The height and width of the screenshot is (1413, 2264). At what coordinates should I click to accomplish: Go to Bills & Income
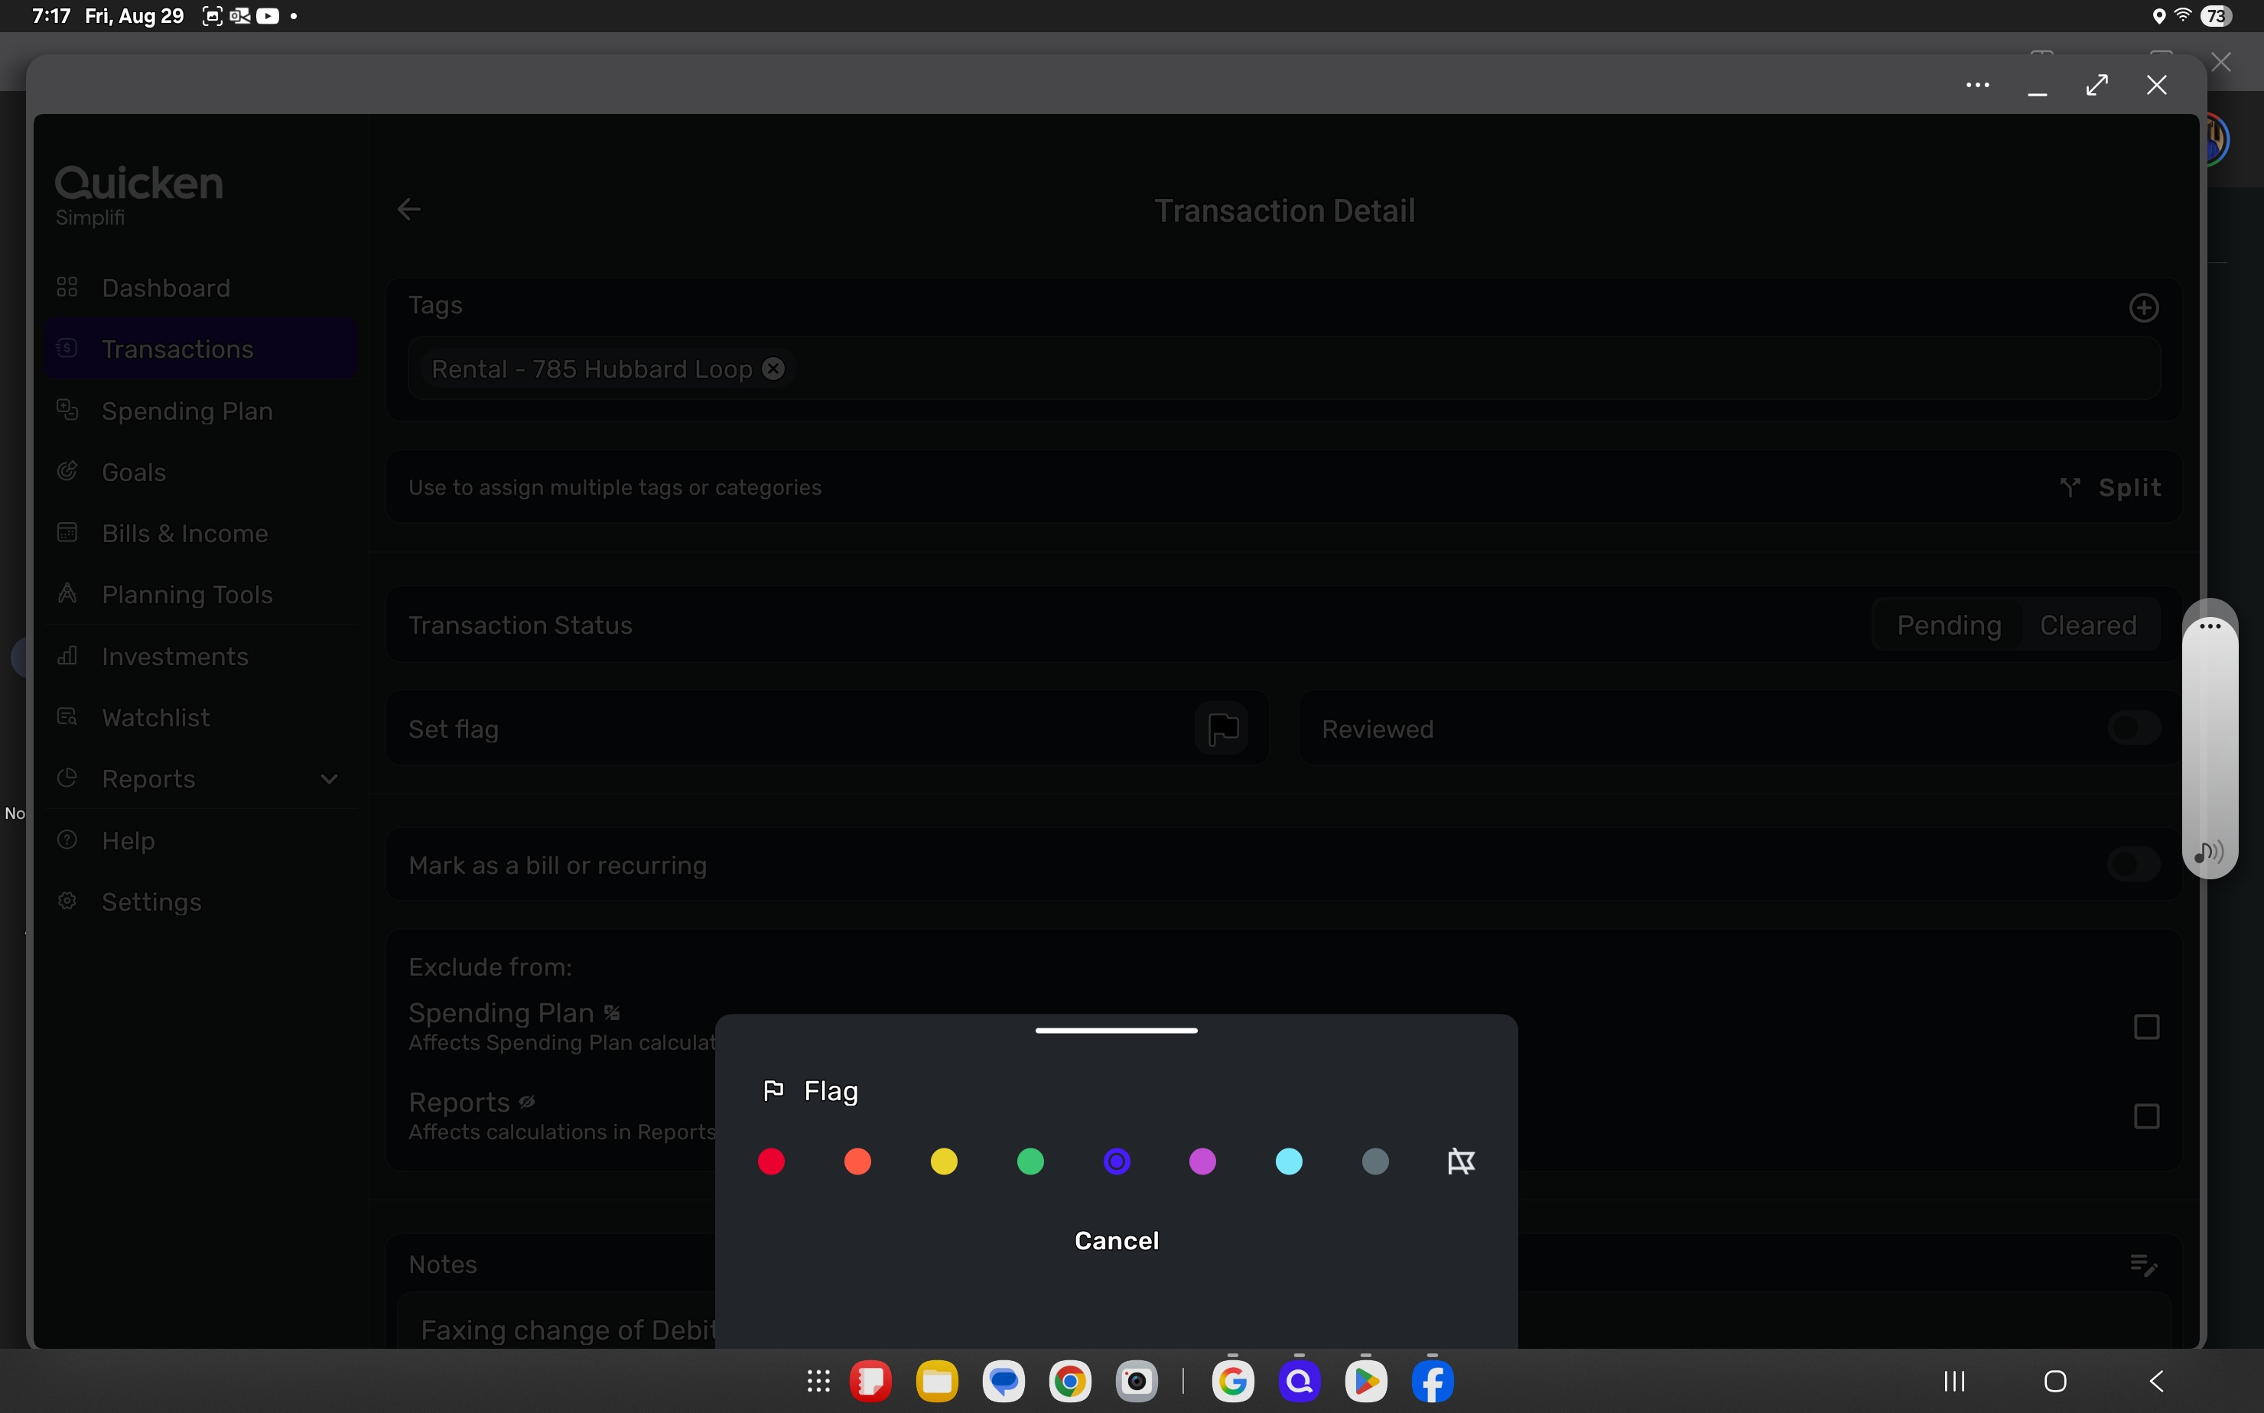184,533
